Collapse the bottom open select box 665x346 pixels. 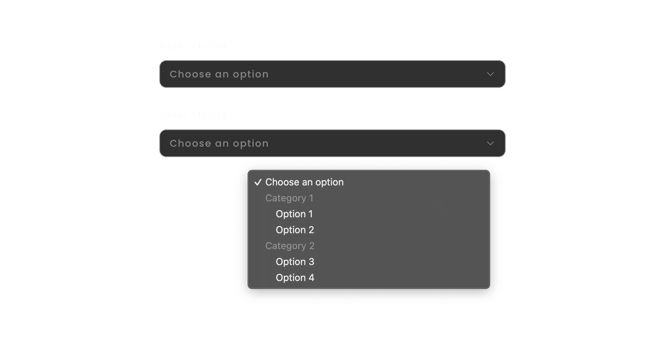pyautogui.click(x=332, y=143)
